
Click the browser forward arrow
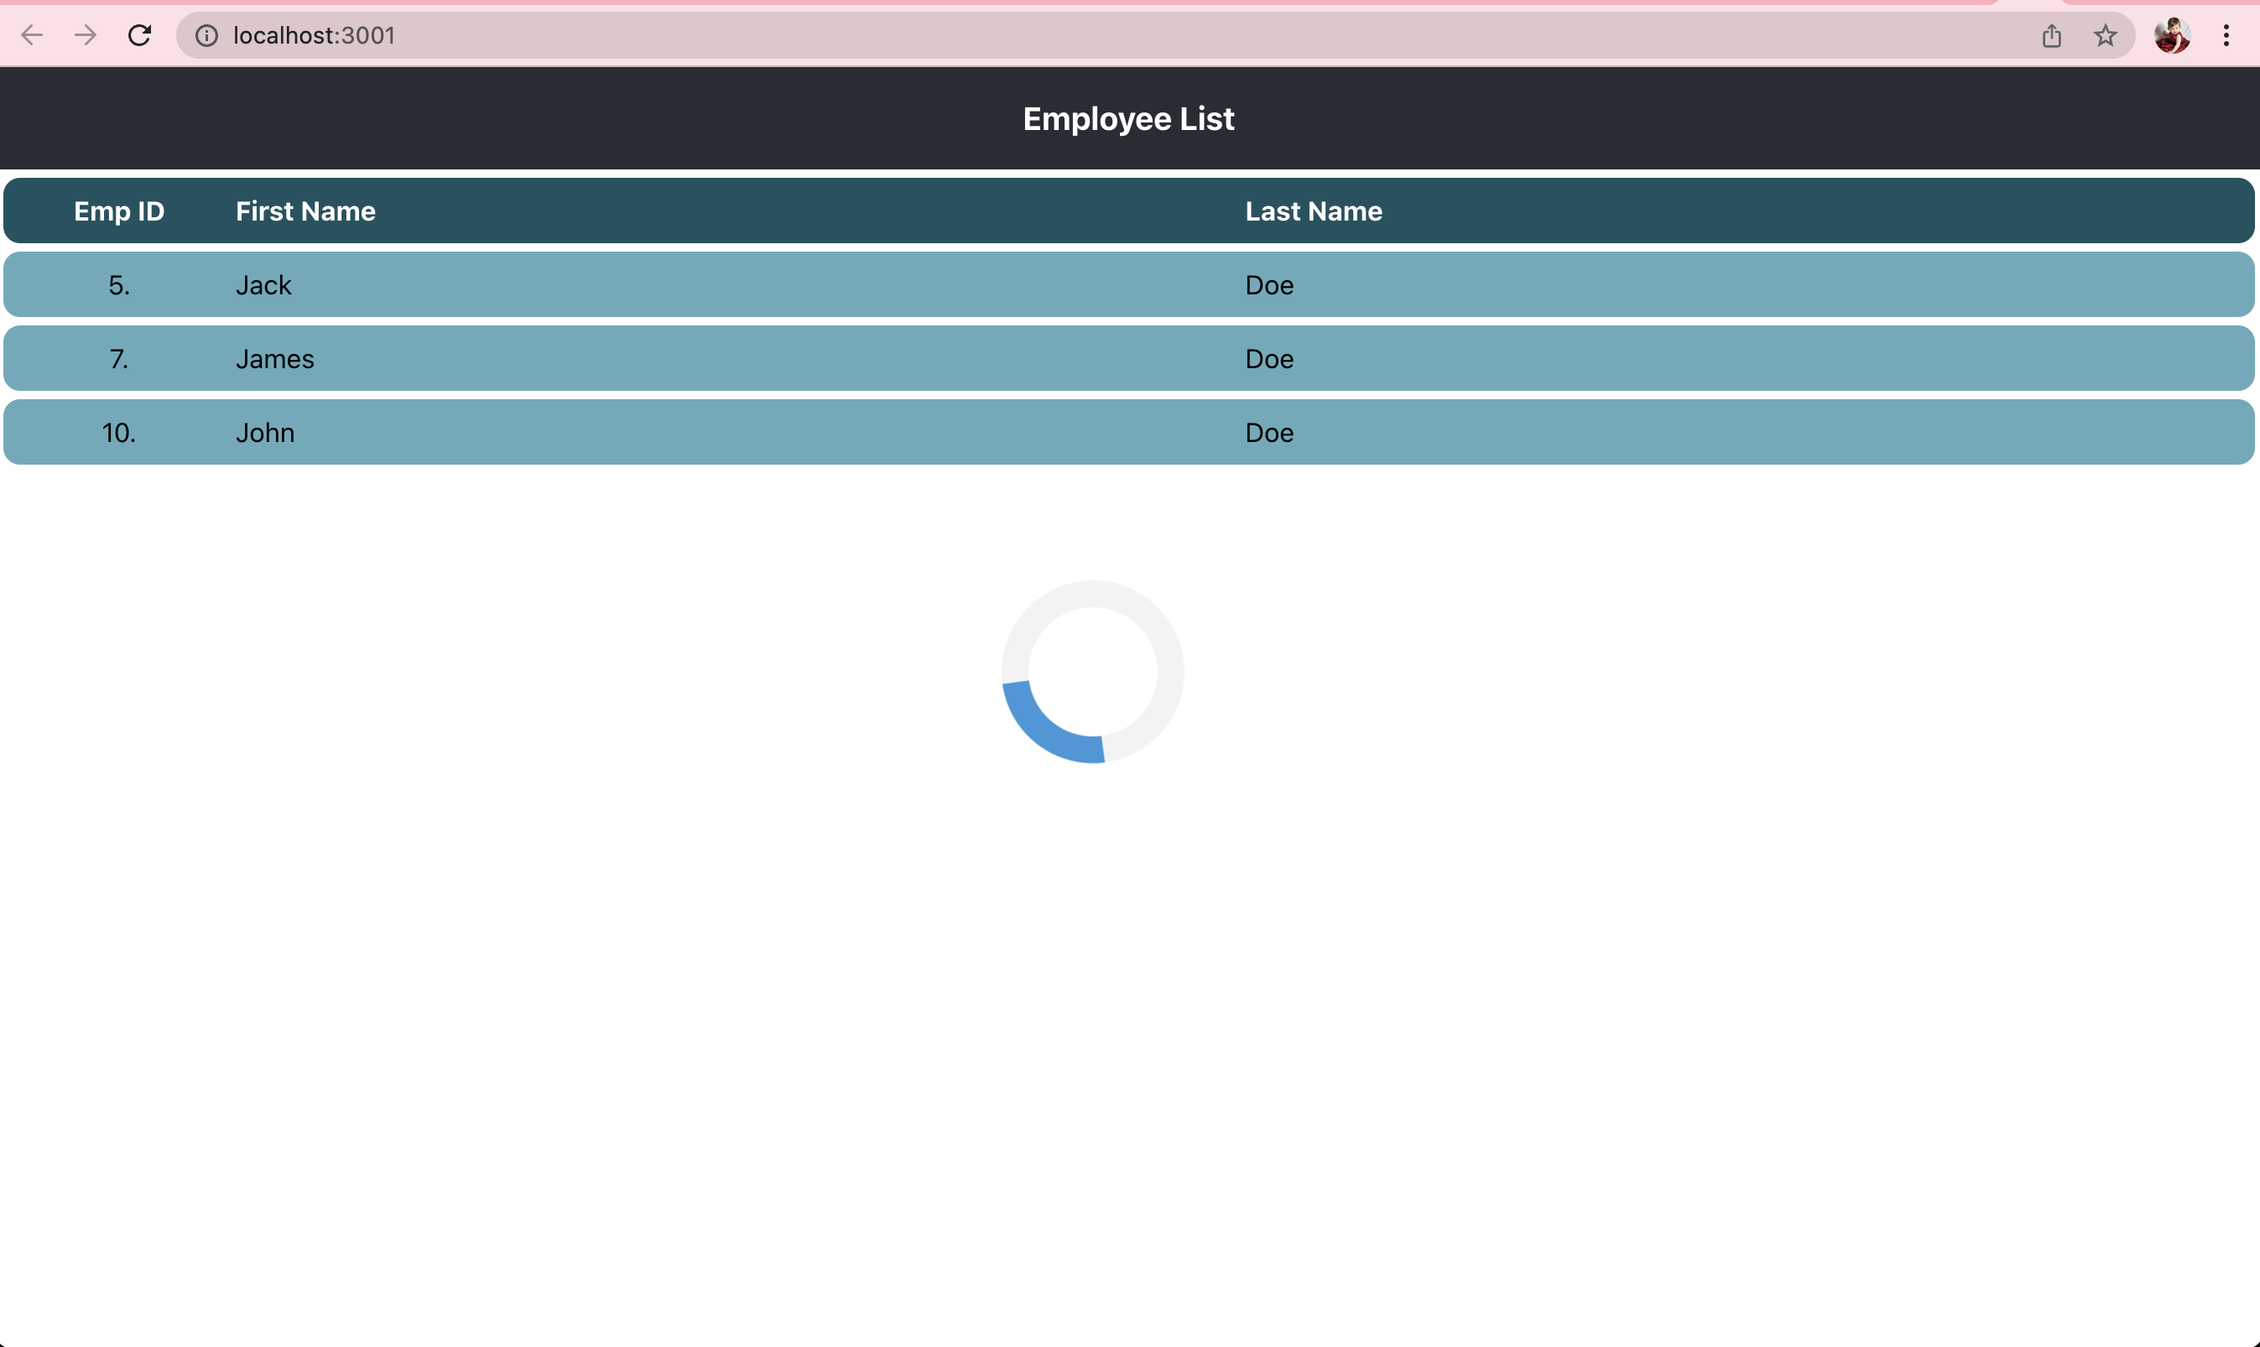[86, 35]
